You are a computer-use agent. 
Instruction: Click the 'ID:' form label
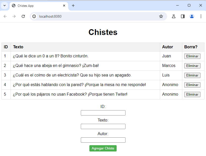tap(103, 107)
